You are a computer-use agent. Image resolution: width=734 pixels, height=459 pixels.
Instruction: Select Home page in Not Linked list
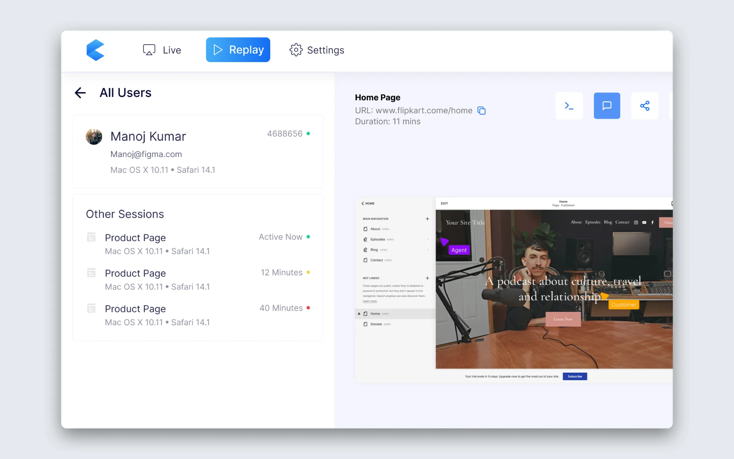pyautogui.click(x=395, y=314)
